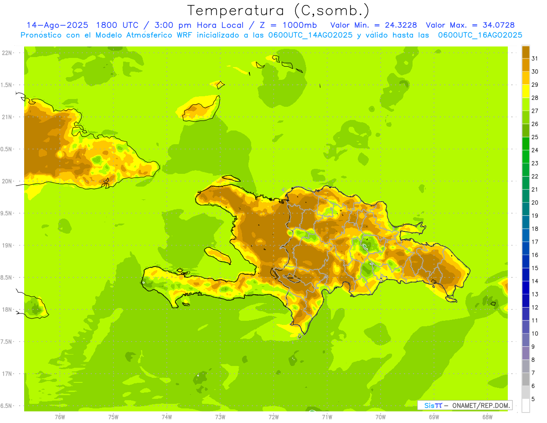Click '3:00 pm Hora Local' text
This screenshot has width=547, height=423.
(x=198, y=25)
